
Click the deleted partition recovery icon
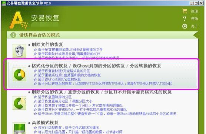[x=19, y=103]
